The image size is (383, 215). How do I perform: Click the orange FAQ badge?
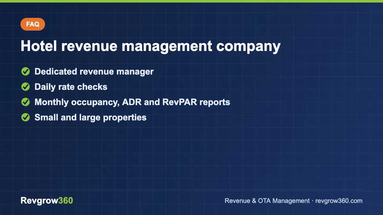tap(33, 24)
